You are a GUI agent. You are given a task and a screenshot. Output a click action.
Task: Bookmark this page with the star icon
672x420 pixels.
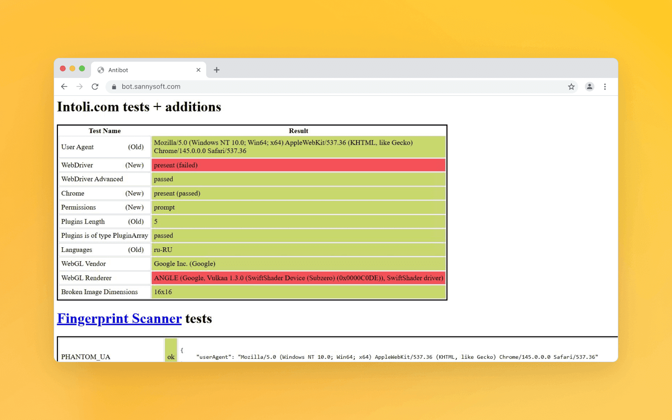coord(571,87)
